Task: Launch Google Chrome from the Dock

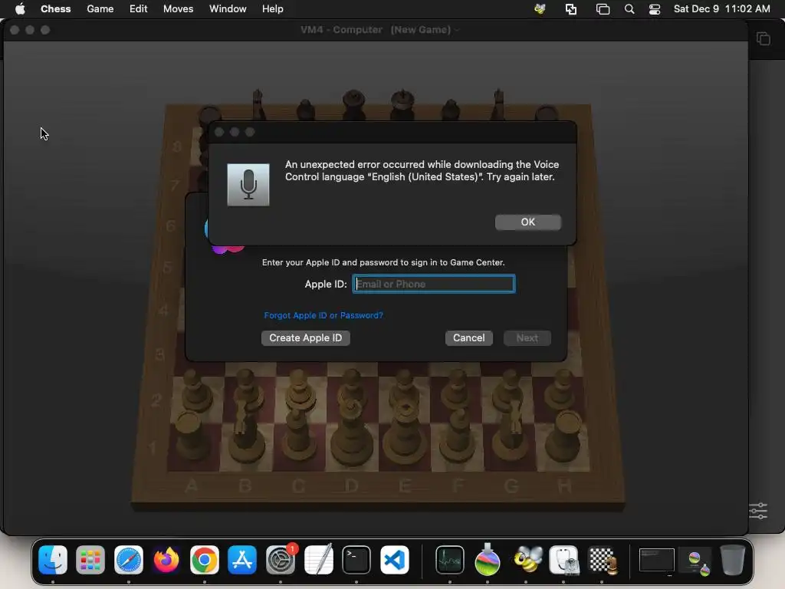Action: [204, 559]
